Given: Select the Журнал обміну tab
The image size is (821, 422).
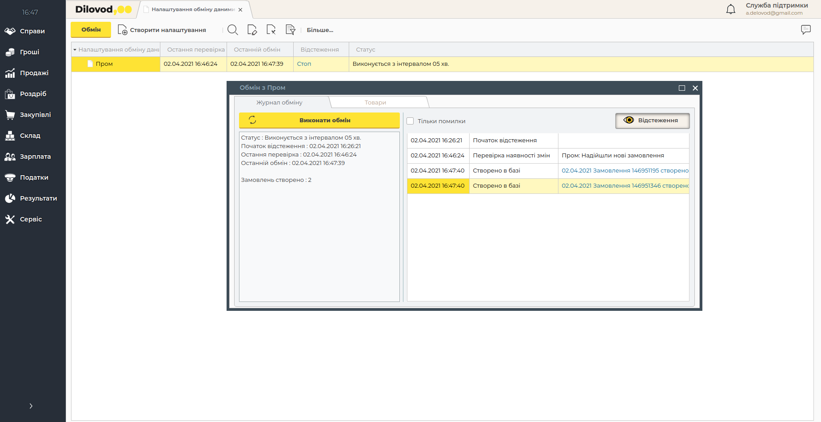Looking at the screenshot, I should pos(279,103).
